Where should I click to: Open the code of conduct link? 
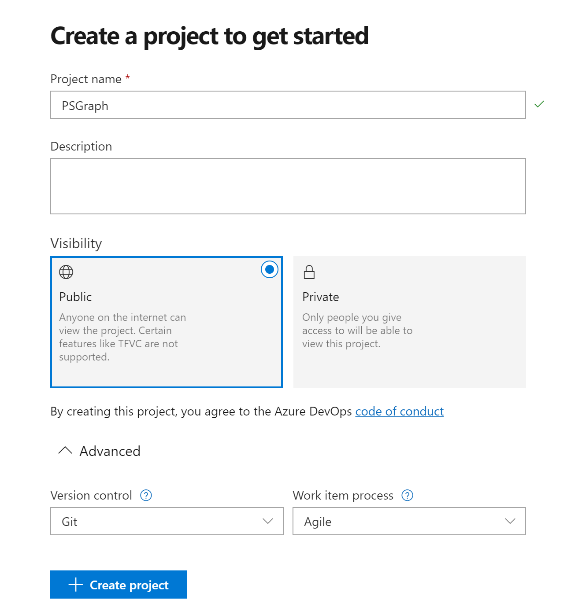pyautogui.click(x=400, y=411)
